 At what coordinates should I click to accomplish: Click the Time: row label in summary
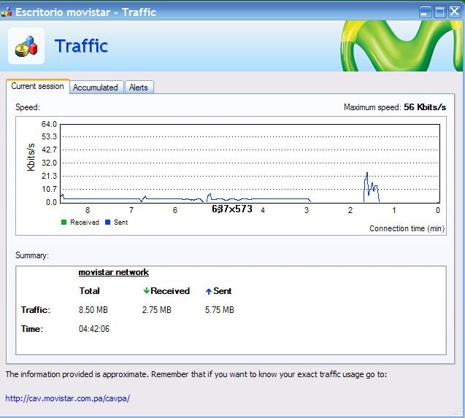point(32,329)
